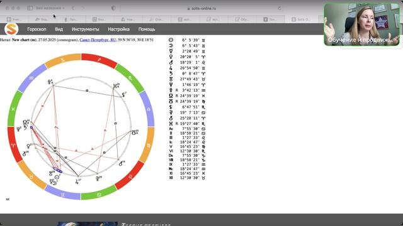Viewport: 403px width, 226px height.
Task: Focus the sotis-online.ru address bar
Action: 201,8
